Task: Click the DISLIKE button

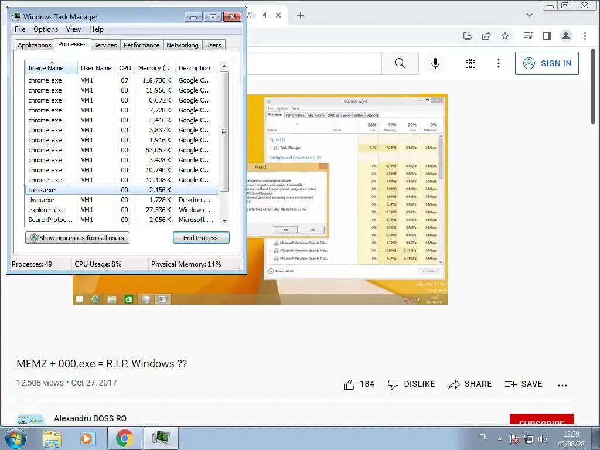Action: click(411, 384)
